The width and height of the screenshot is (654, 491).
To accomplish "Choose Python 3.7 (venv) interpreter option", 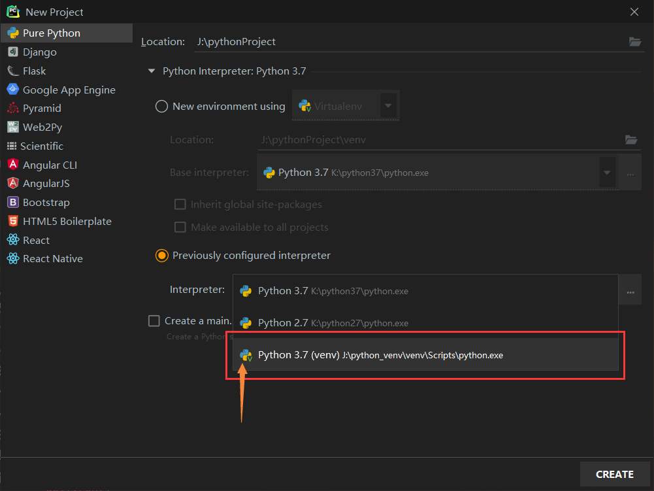I will point(425,355).
